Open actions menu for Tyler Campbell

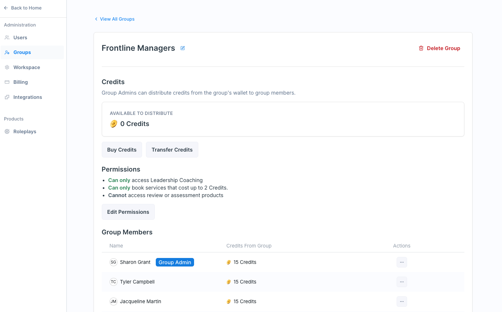tap(402, 282)
